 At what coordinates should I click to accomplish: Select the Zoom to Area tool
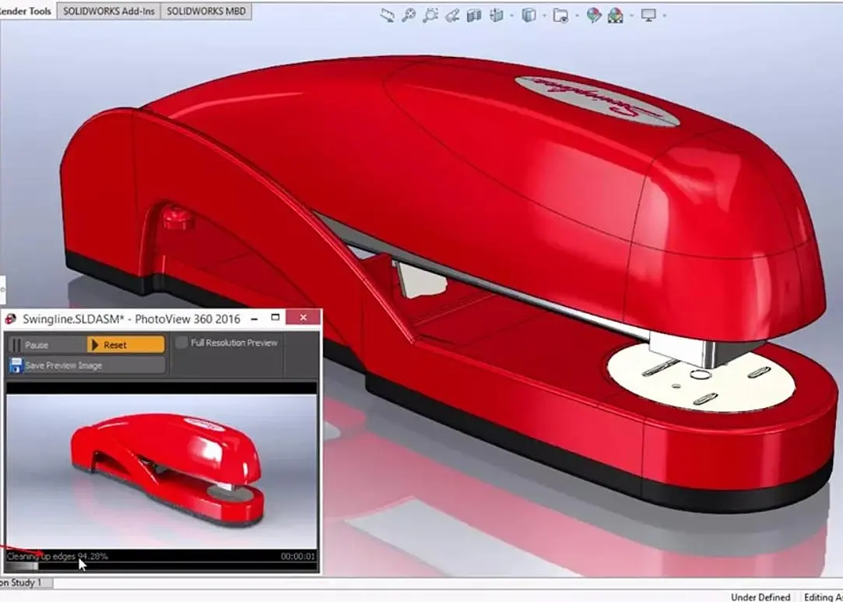point(430,15)
